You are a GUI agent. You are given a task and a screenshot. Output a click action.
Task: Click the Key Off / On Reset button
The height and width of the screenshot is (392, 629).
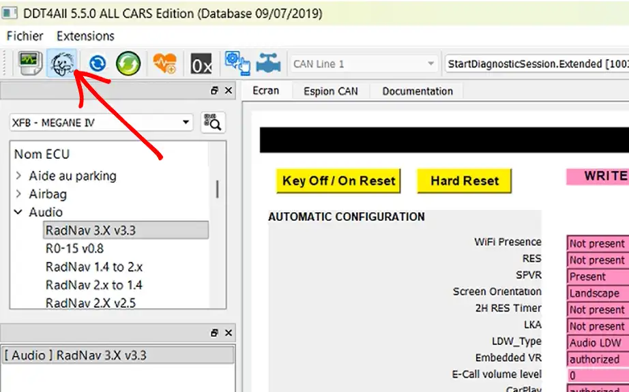(338, 181)
